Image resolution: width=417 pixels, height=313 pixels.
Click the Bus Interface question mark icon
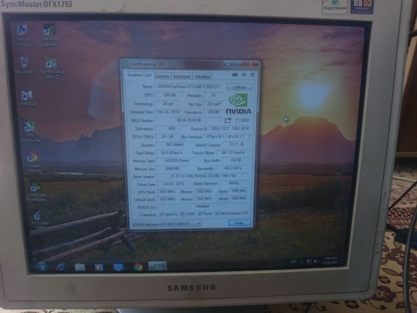coord(250,136)
